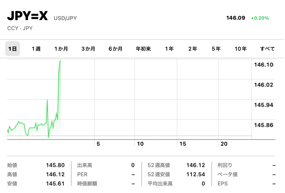Click the green price spike on the chart
The width and height of the screenshot is (285, 193).
pos(59,84)
